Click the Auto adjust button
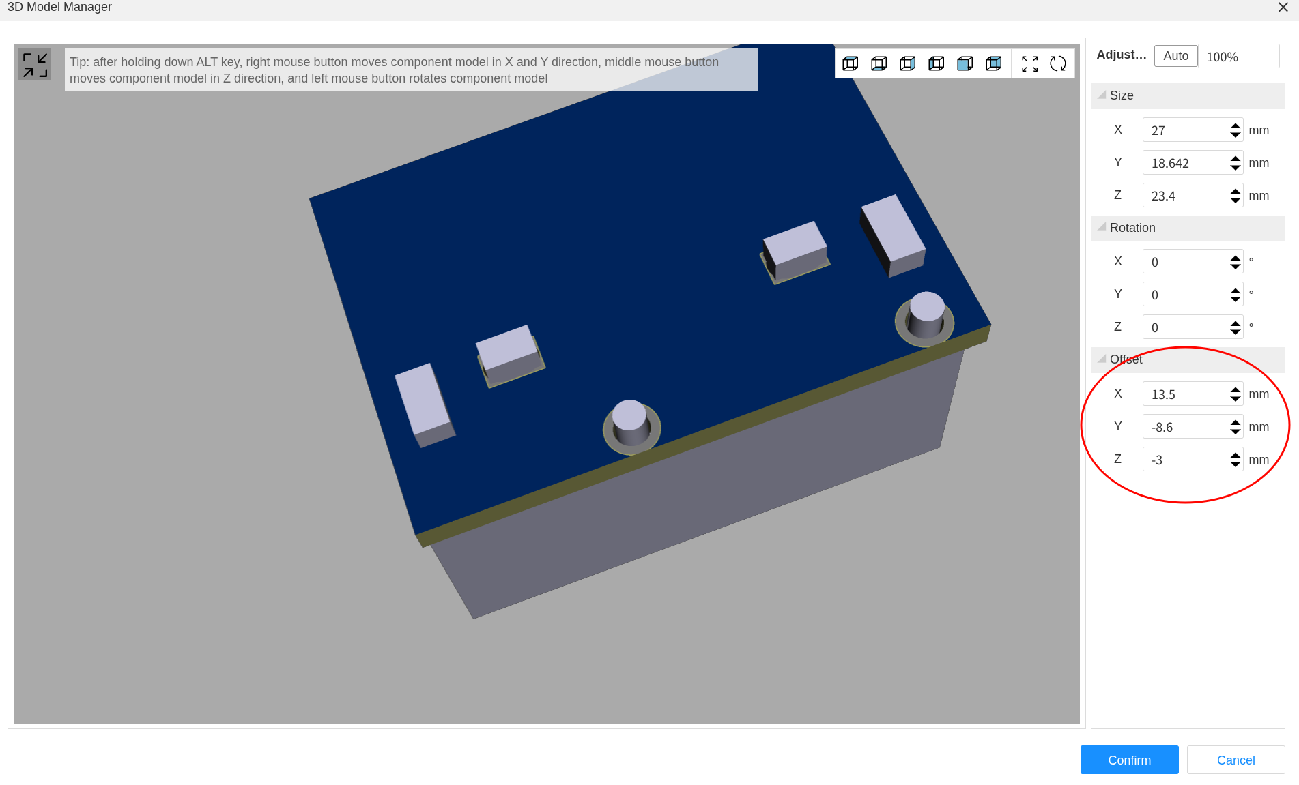This screenshot has width=1299, height=785. click(x=1175, y=56)
